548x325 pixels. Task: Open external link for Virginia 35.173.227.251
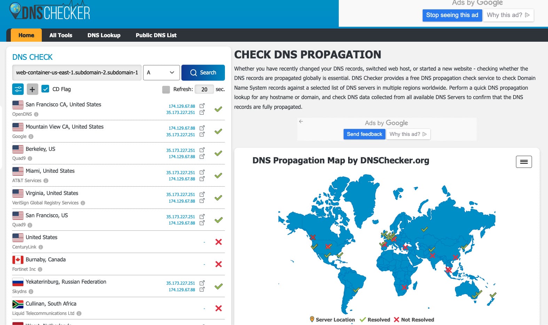coord(202,194)
